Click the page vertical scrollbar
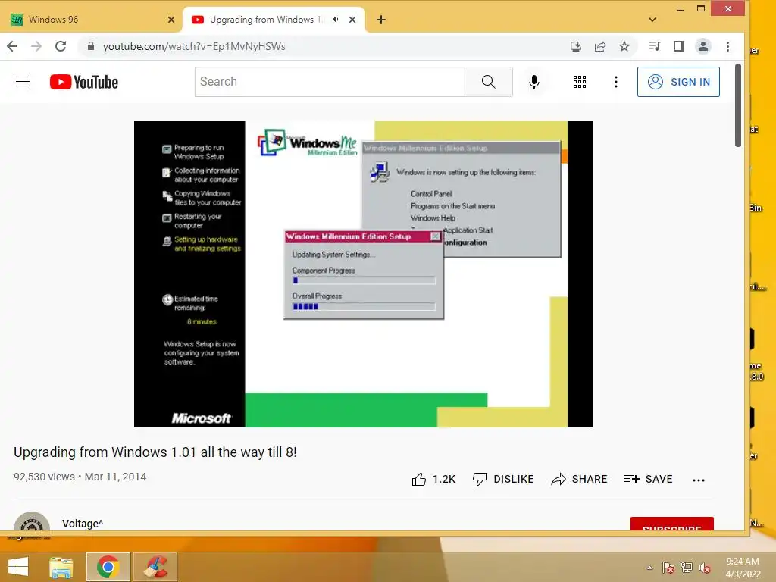Viewport: 776px width, 582px height. coord(738,105)
